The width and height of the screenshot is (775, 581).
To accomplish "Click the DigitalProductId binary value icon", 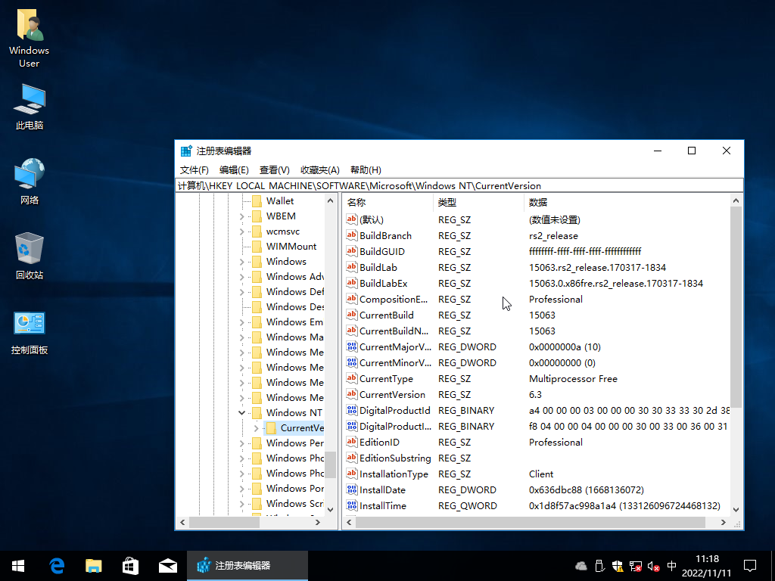I will 352,410.
